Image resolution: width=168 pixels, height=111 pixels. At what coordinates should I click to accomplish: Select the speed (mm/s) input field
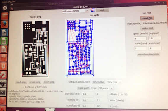click(140, 38)
